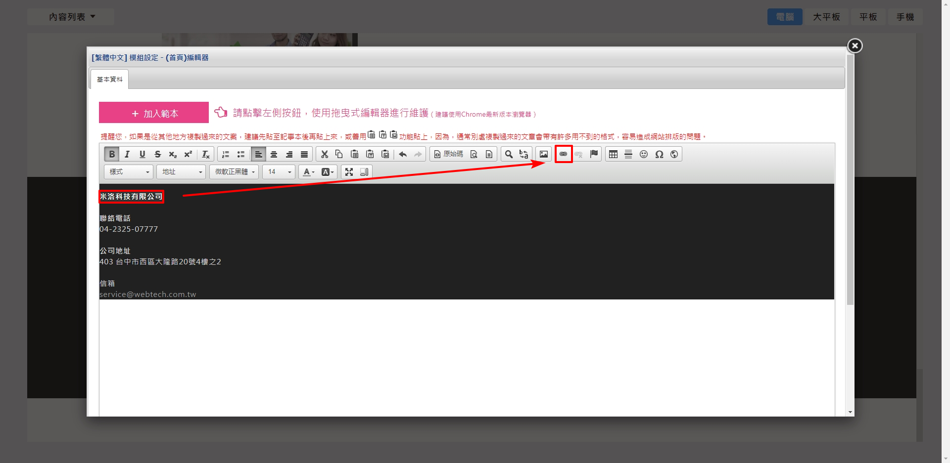The width and height of the screenshot is (950, 463).
Task: Click the cut scissors icon
Action: pyautogui.click(x=324, y=154)
